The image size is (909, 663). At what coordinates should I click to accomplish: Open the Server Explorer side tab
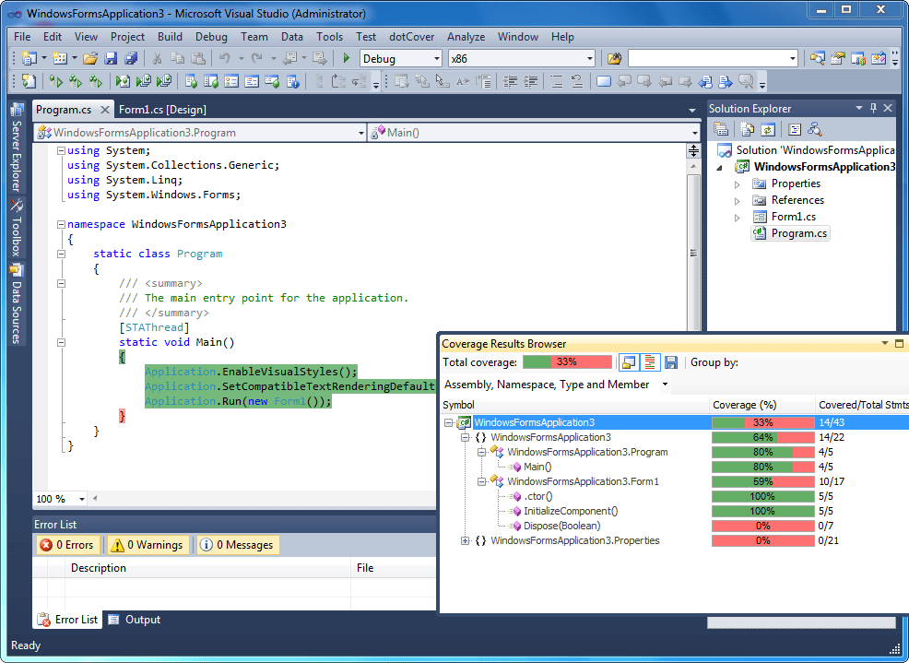[17, 149]
